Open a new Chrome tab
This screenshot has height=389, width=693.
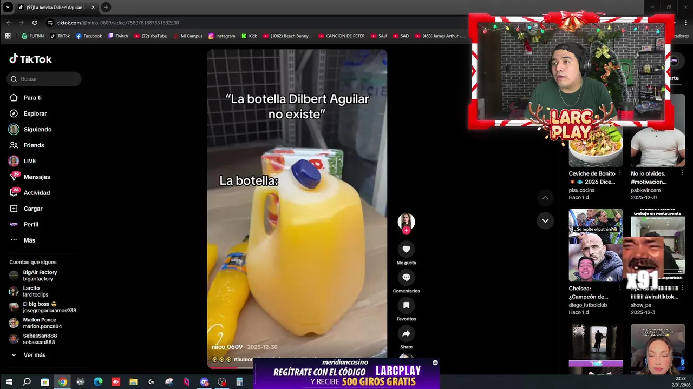(x=106, y=7)
